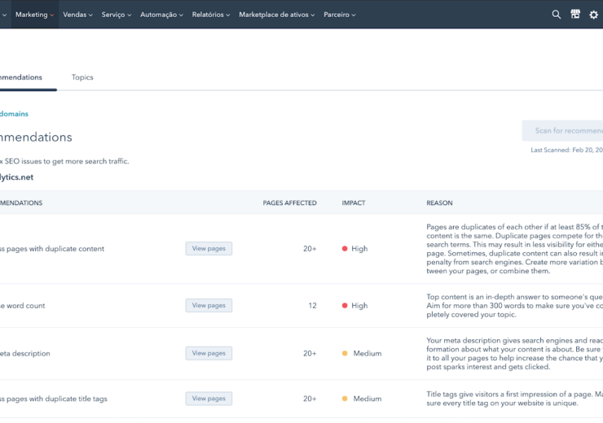This screenshot has height=423, width=603.
Task: Click red High dot for duplicate content
Action: (345, 249)
